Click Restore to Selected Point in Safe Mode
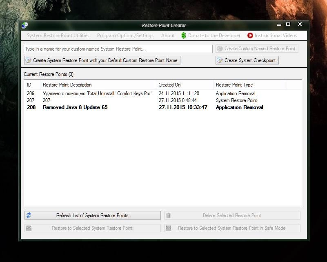Image resolution: width=327 pixels, height=262 pixels. click(x=232, y=228)
